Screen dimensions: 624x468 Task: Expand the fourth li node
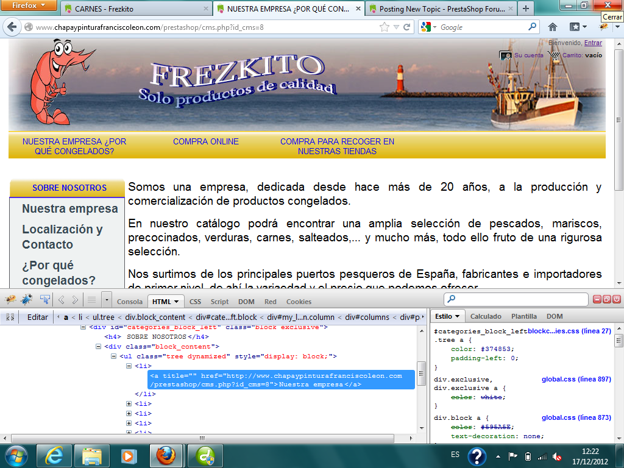[x=129, y=423]
